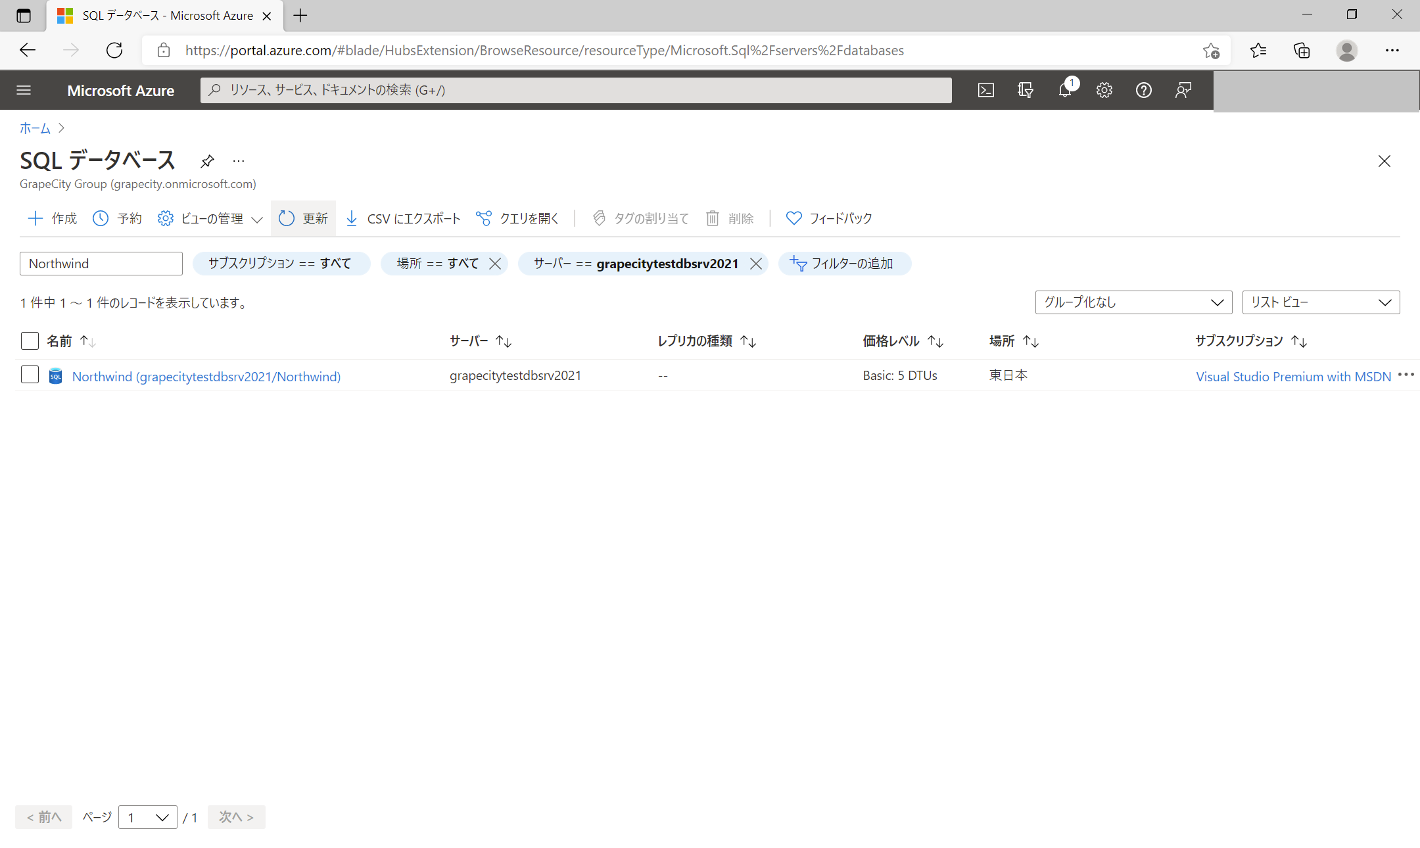Sort by the Name (名前) column

coord(71,341)
